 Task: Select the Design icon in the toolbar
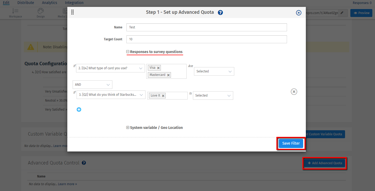click(x=40, y=12)
